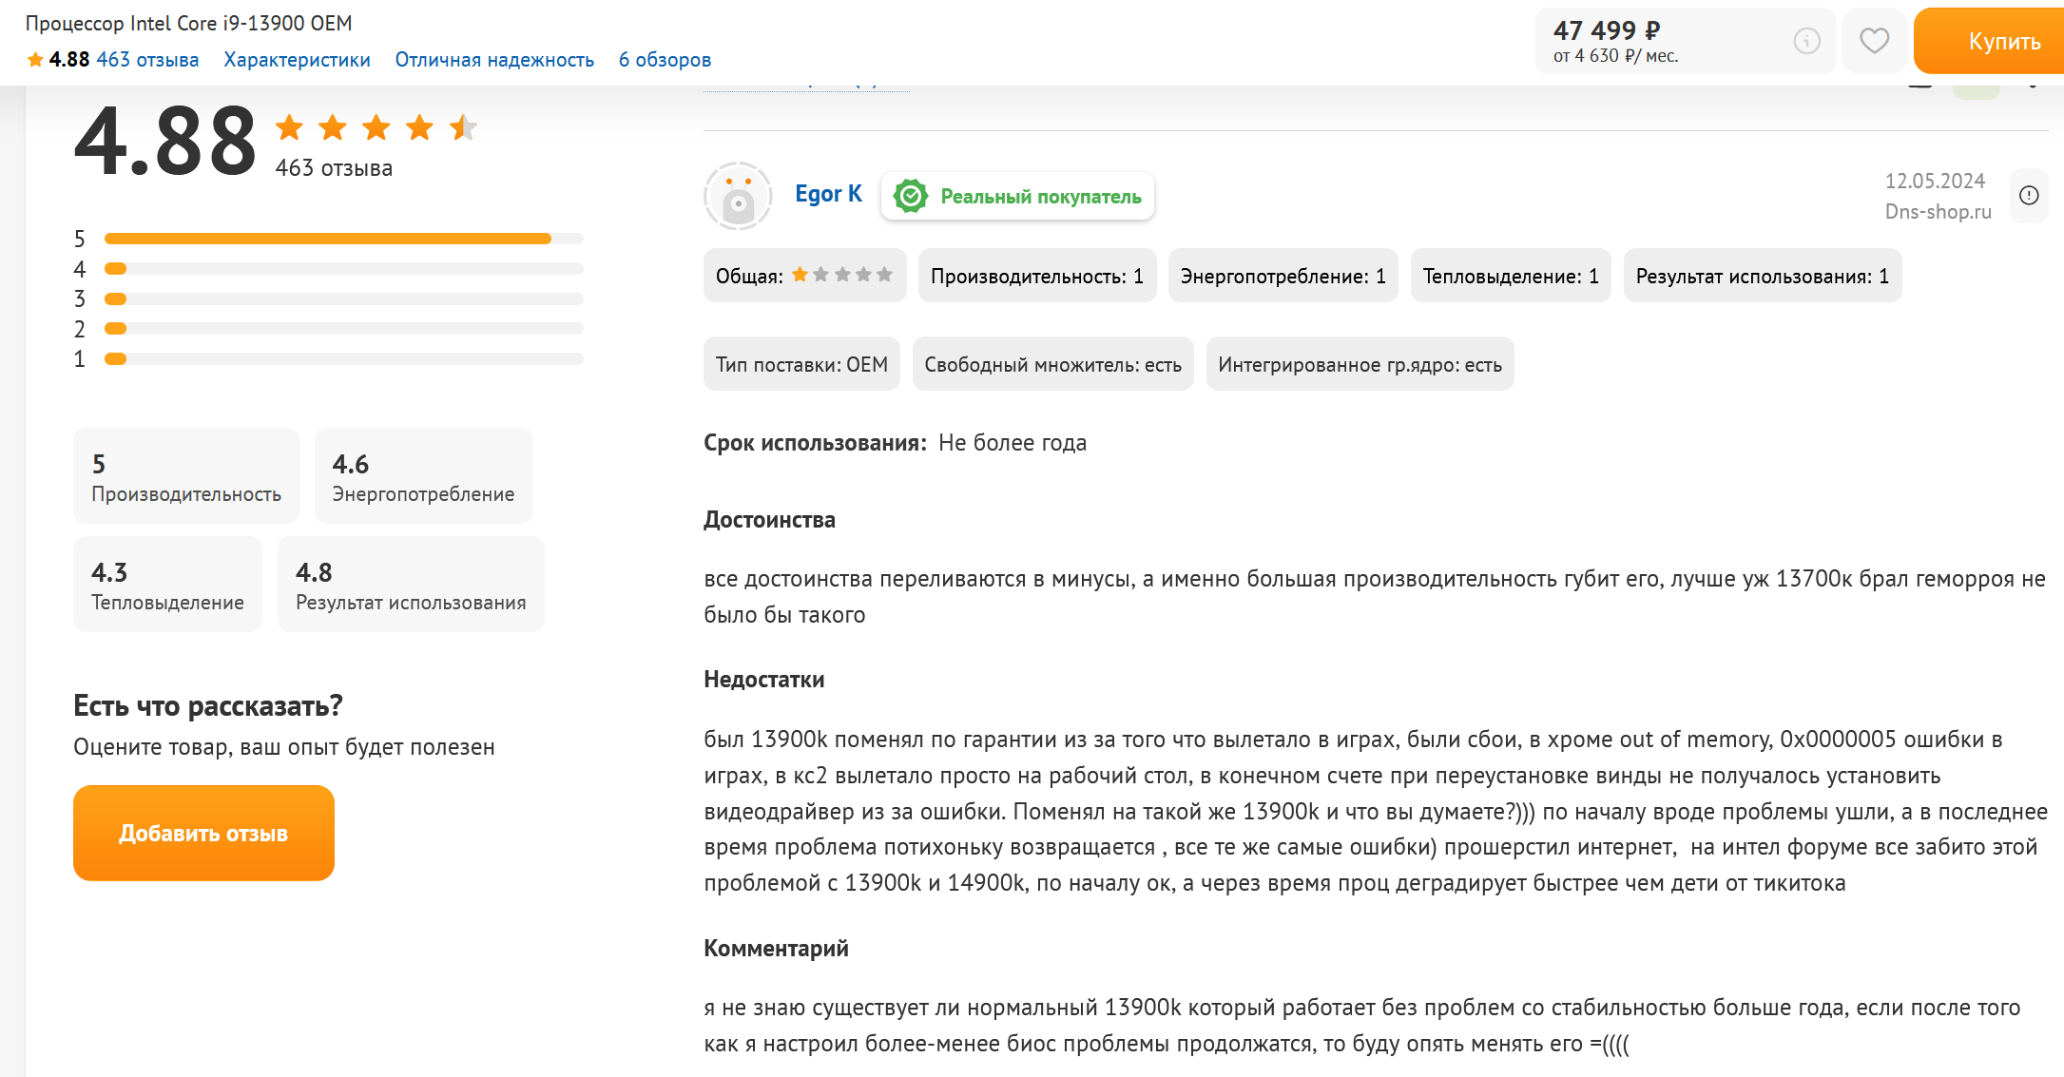2064x1077 pixels.
Task: Click the 5 Производительность score card
Action: click(x=186, y=476)
